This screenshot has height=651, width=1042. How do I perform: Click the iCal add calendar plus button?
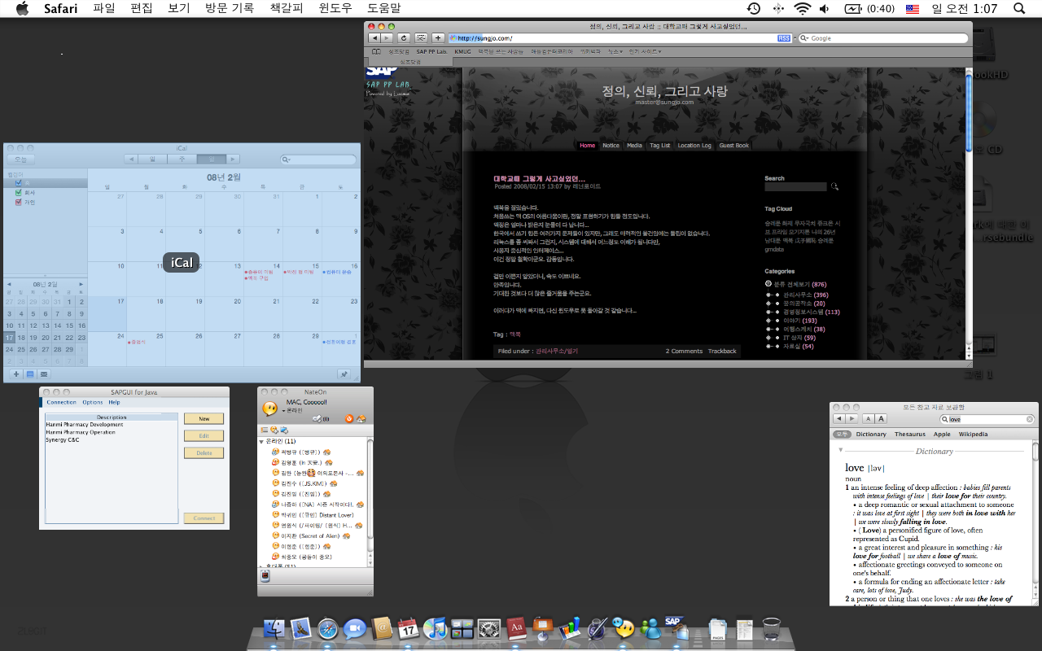pos(16,374)
